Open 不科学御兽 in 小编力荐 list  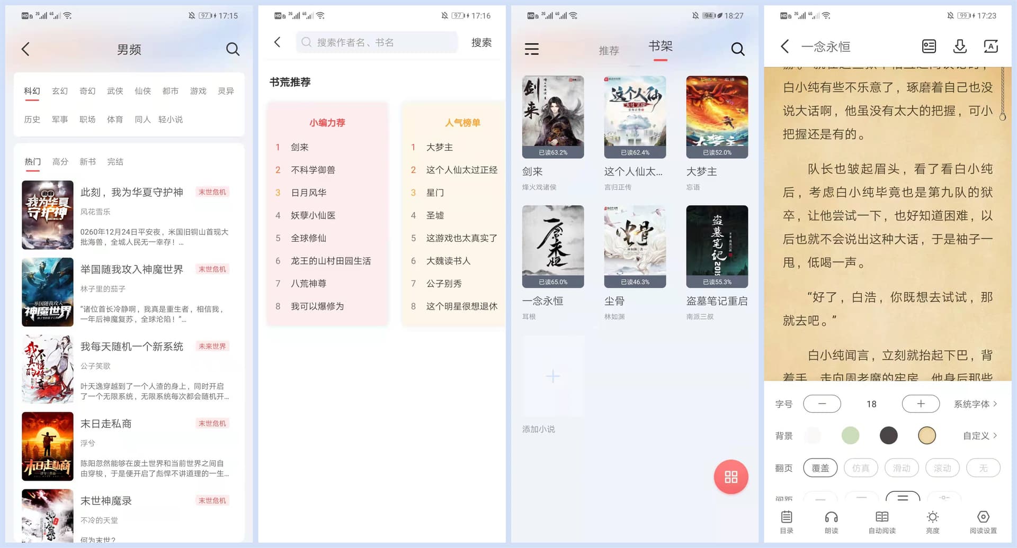point(313,170)
